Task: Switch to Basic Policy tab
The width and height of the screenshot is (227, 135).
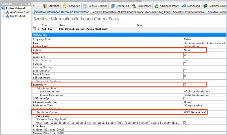Action: [141, 6]
